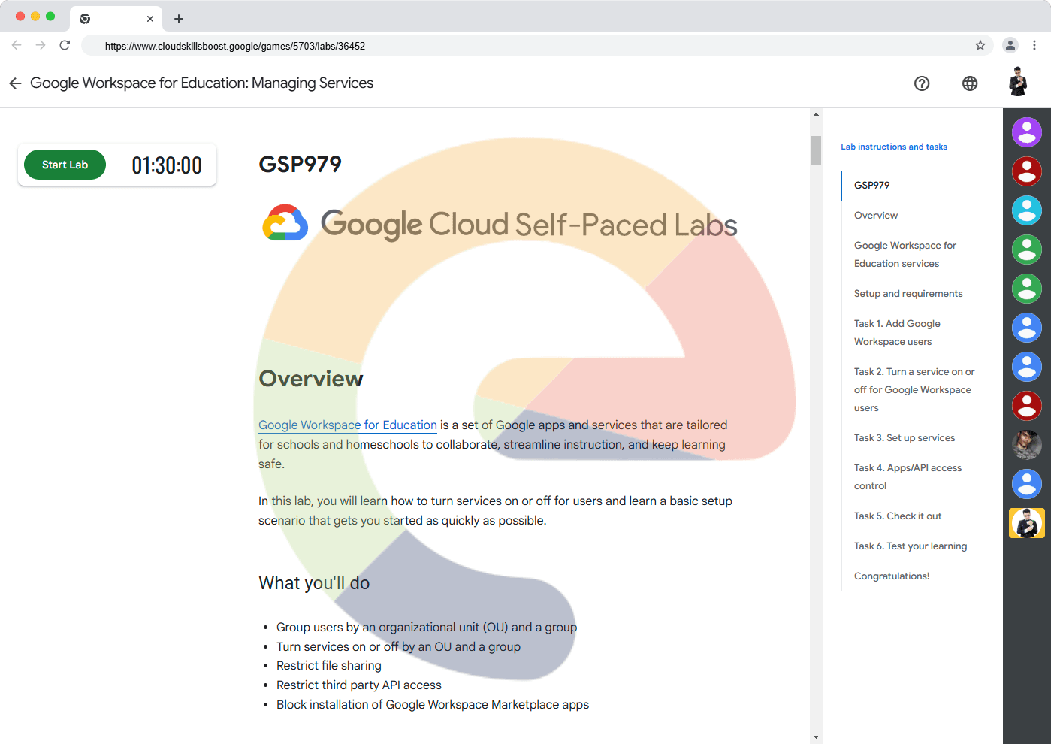1051x744 pixels.
Task: Jump to the Overview section in the outline
Action: (x=876, y=216)
